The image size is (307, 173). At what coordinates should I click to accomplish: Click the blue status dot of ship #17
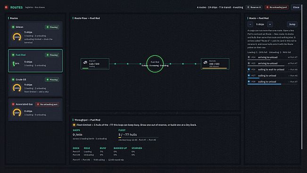coord(249,76)
